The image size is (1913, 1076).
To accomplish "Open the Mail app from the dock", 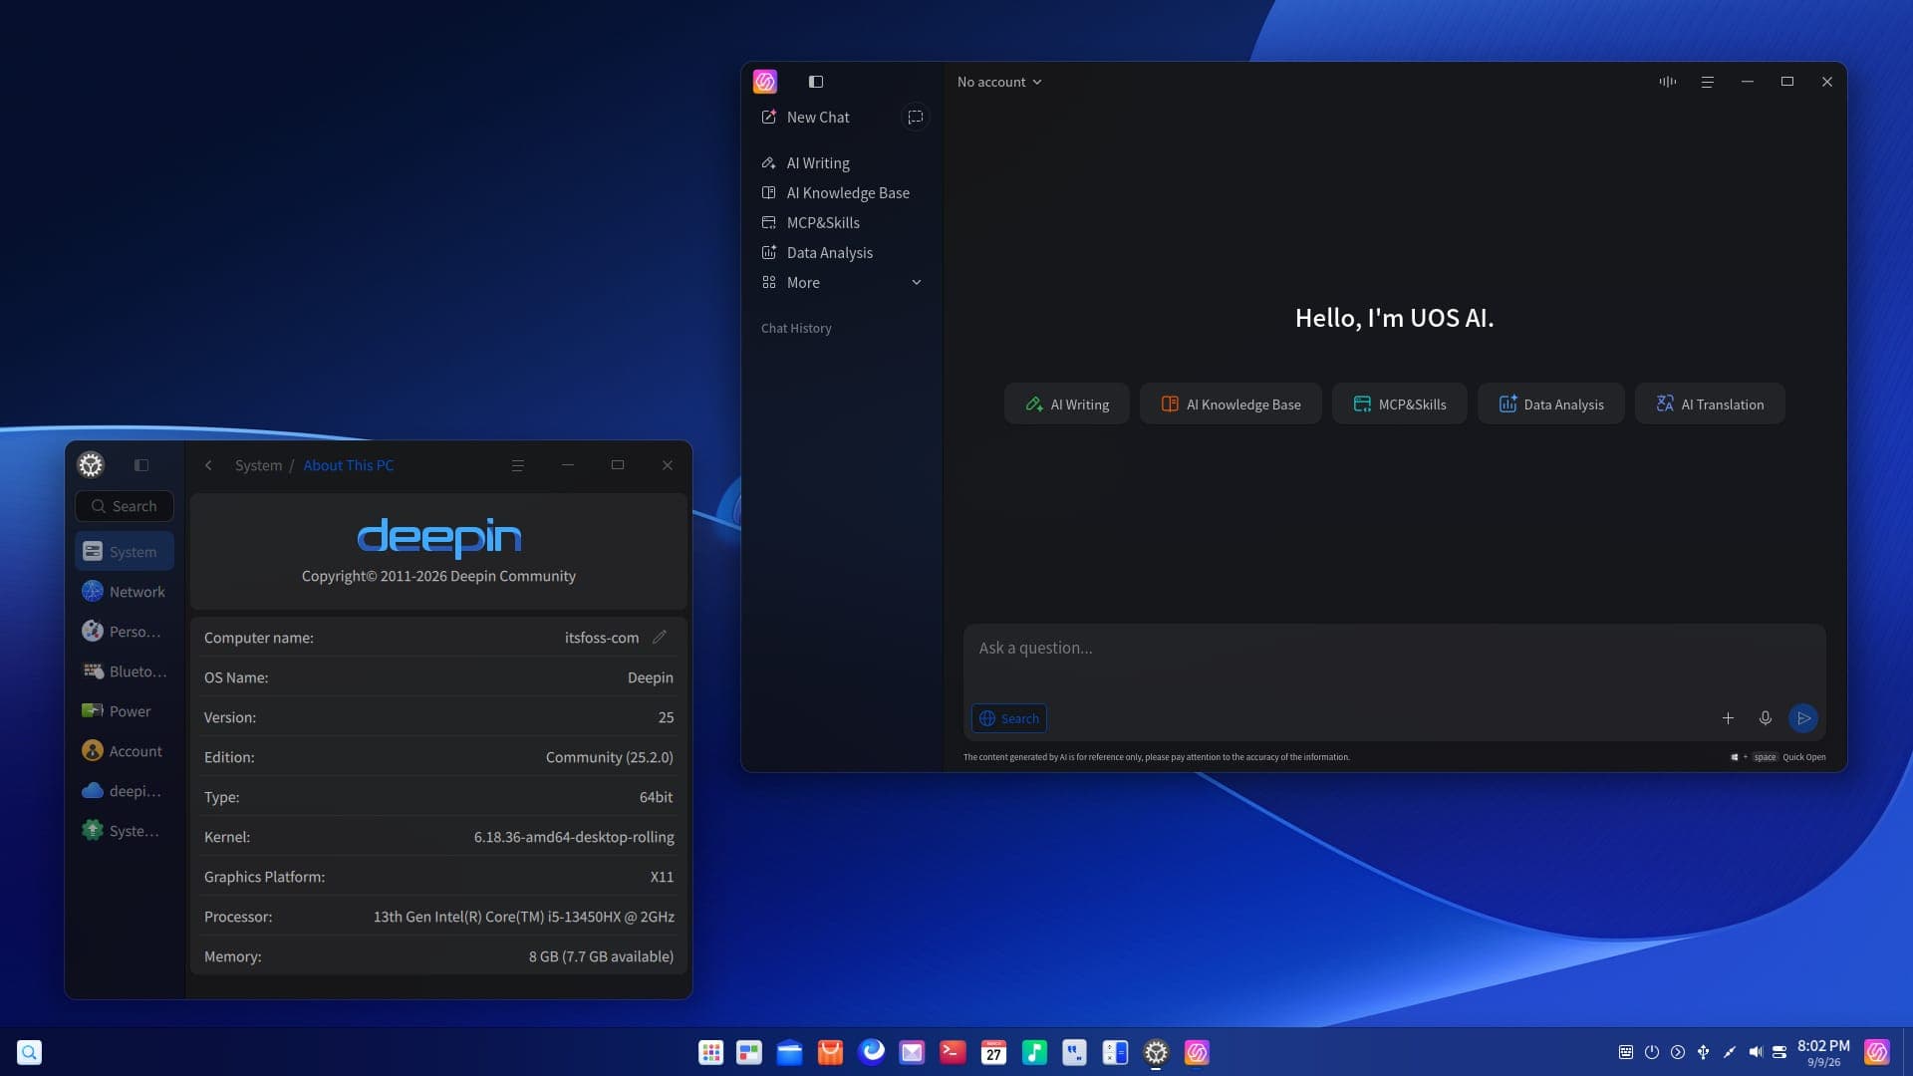I will point(912,1052).
